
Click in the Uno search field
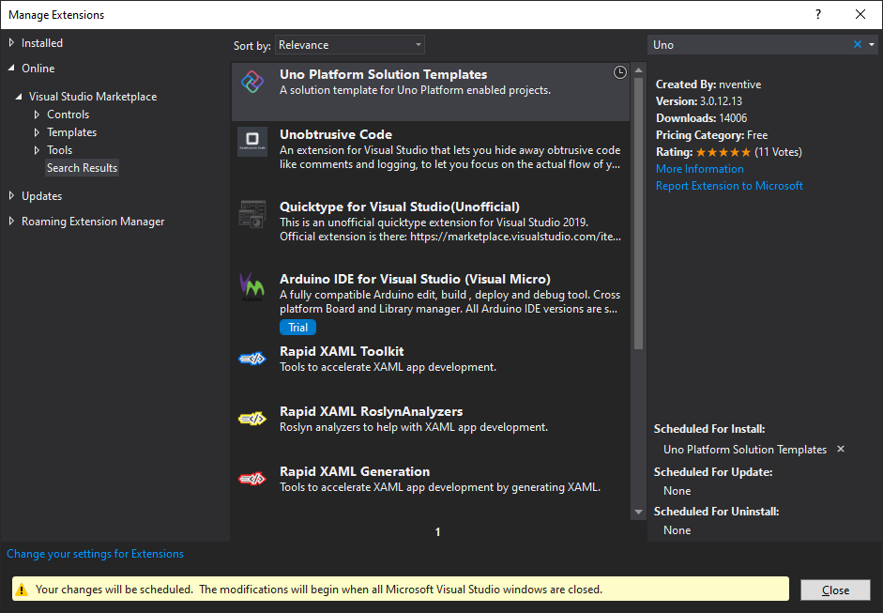click(750, 44)
